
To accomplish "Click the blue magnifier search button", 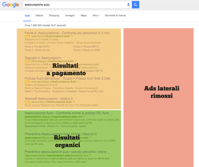I will point(135,5).
